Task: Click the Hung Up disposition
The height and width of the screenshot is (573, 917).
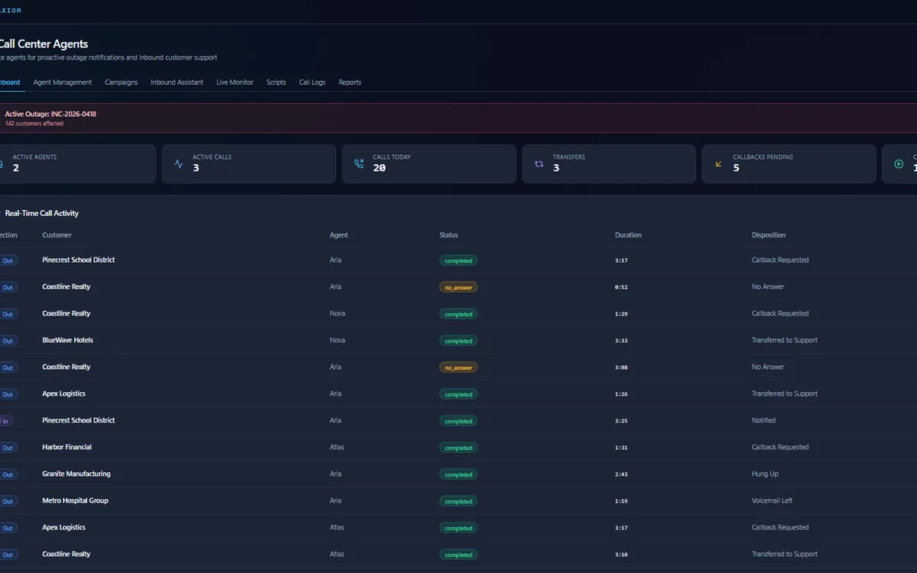Action: pyautogui.click(x=765, y=474)
